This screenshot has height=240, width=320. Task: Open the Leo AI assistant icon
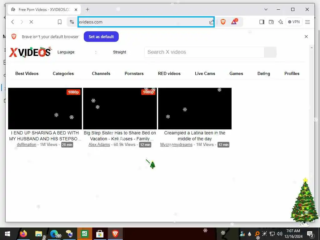(281, 22)
